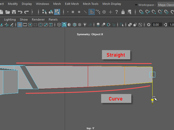Click the Redo arrow icon
The height and width of the screenshot is (130, 174).
click(26, 12)
